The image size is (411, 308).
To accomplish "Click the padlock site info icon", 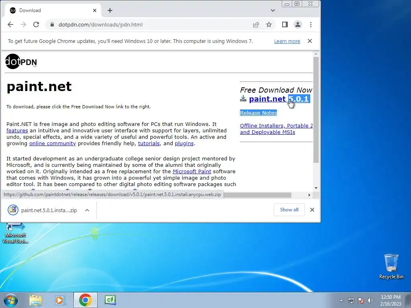I will (x=52, y=24).
